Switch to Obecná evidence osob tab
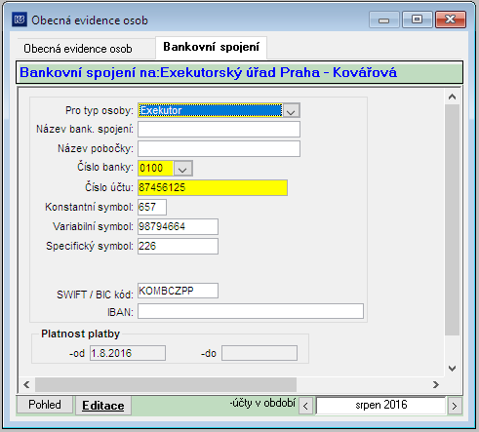479x432 pixels. tap(78, 49)
